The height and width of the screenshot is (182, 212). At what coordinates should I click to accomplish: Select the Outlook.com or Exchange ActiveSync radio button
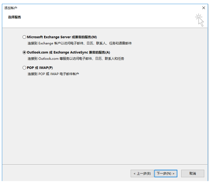point(25,52)
